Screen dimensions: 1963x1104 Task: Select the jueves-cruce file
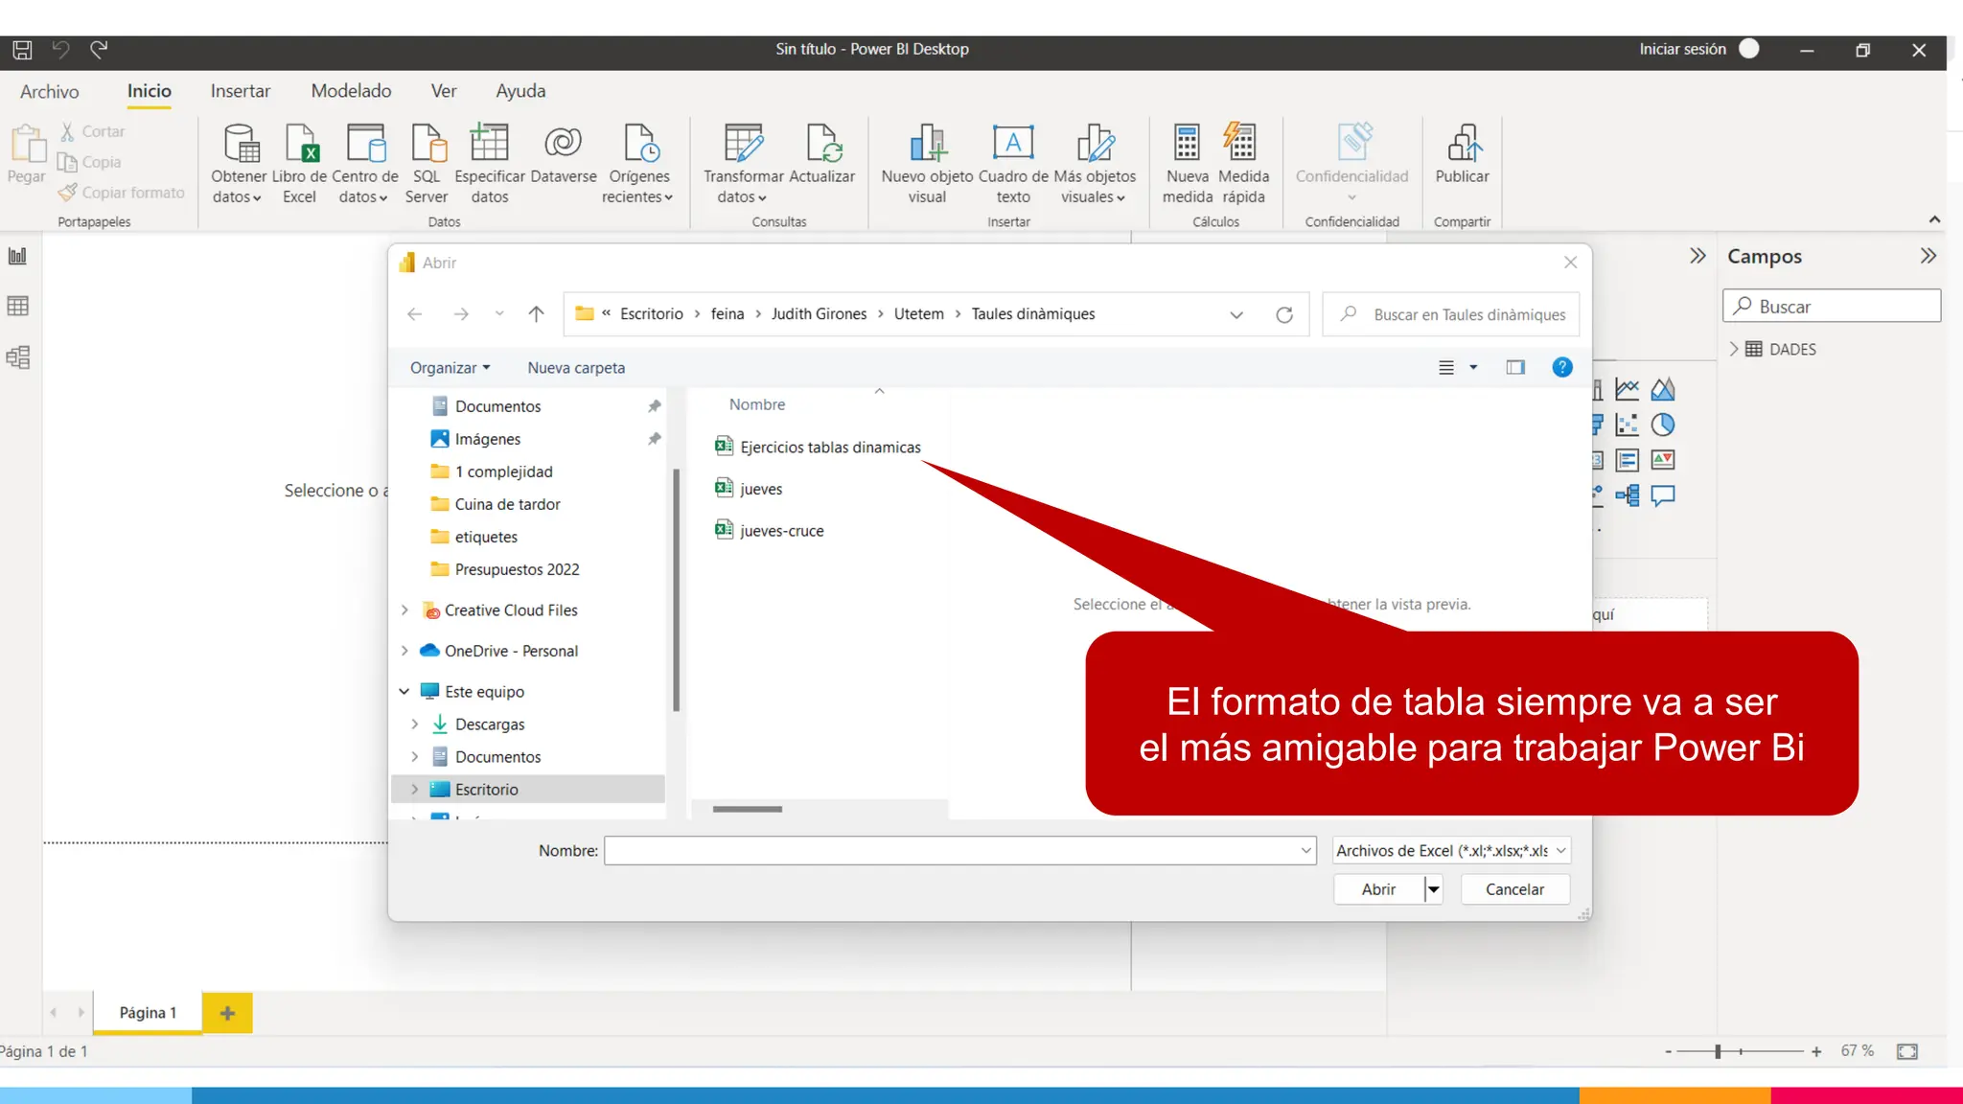pyautogui.click(x=769, y=531)
